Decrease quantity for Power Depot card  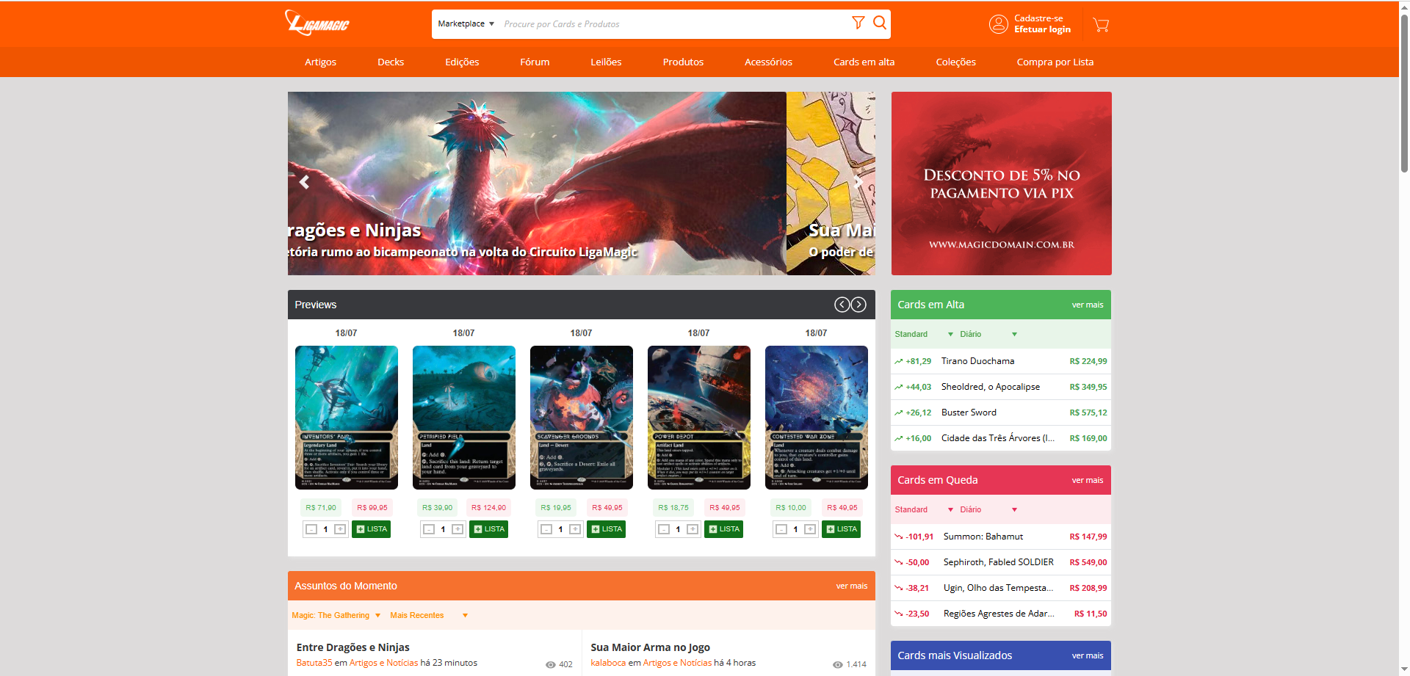click(664, 529)
